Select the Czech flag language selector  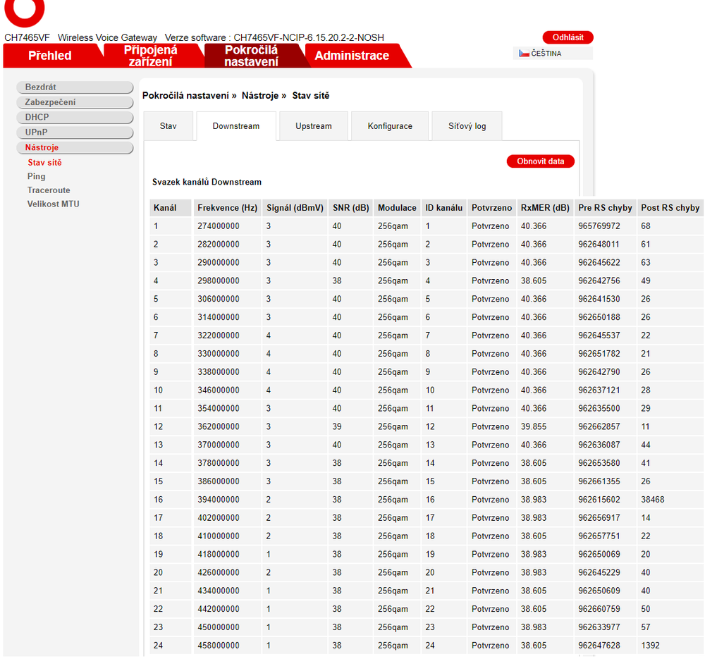(541, 54)
